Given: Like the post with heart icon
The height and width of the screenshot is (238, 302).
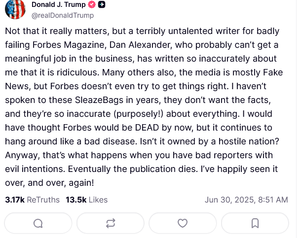Looking at the screenshot, I should (x=183, y=223).
